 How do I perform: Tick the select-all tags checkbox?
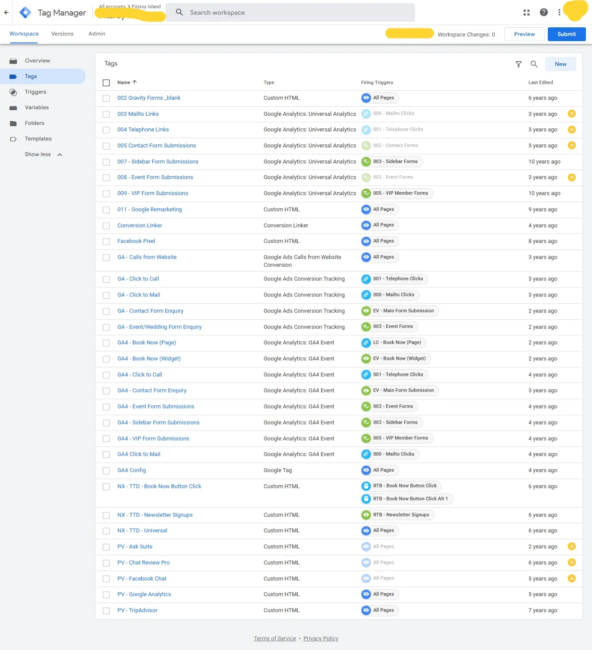(106, 83)
